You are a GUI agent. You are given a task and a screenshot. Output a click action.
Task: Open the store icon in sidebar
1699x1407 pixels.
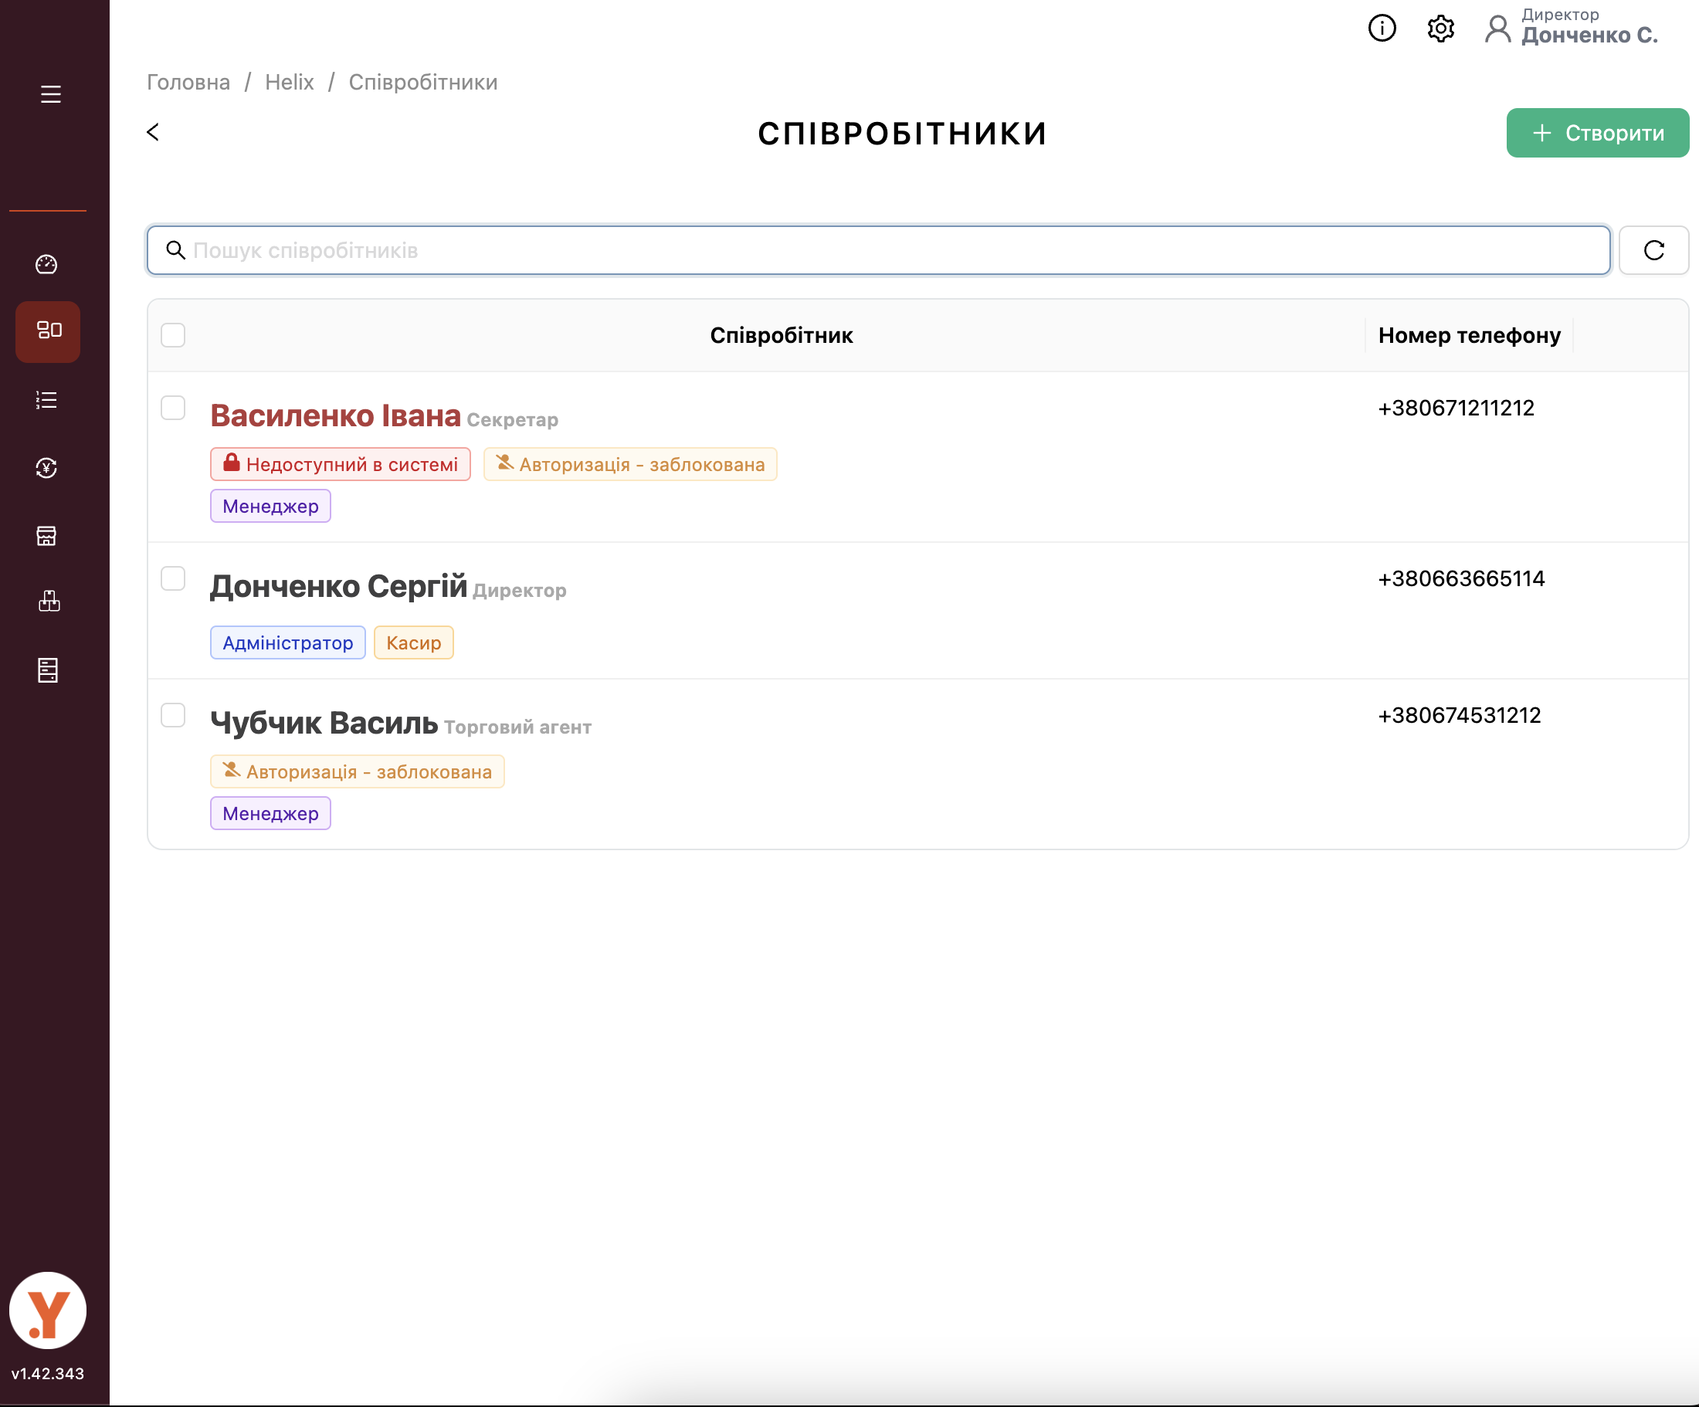47,536
